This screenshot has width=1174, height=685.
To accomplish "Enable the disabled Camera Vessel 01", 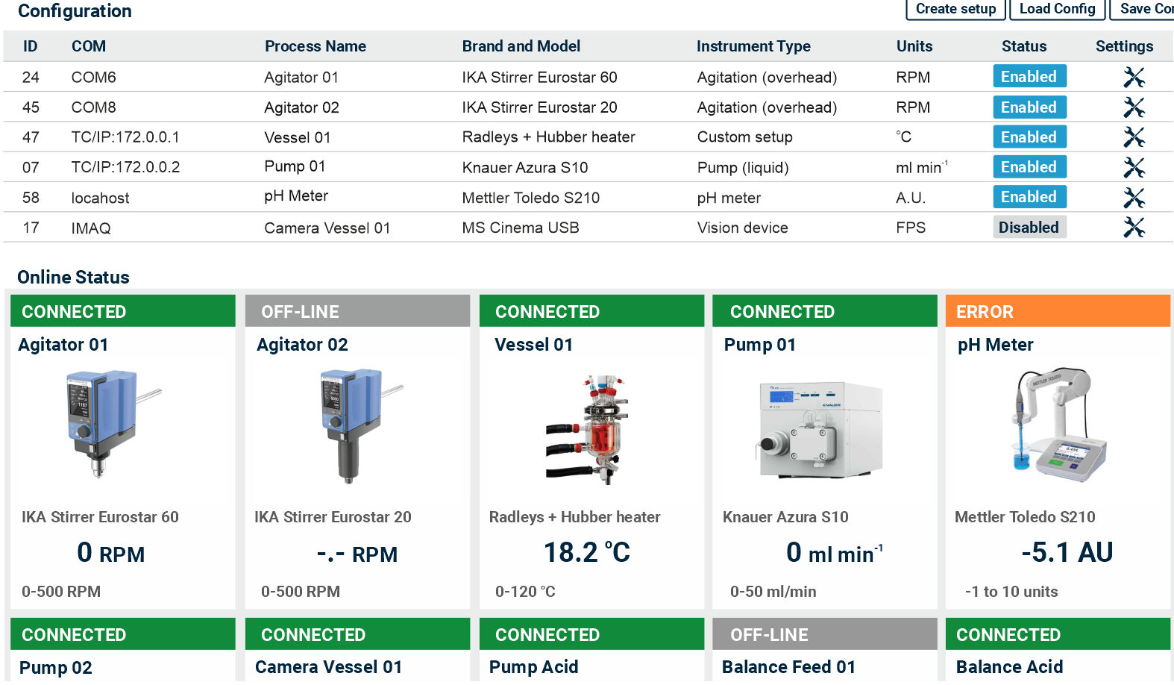I will pyautogui.click(x=1029, y=228).
